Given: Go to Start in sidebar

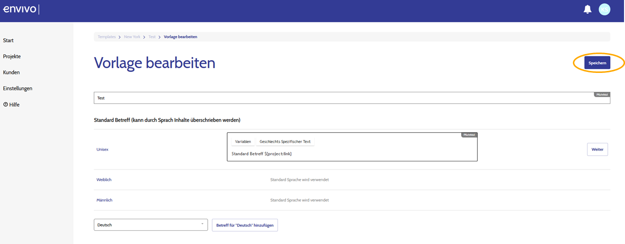Looking at the screenshot, I should 8,40.
